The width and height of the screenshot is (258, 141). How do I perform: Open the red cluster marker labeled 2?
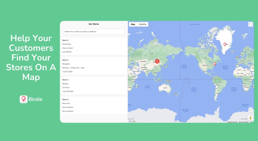pos(157,61)
